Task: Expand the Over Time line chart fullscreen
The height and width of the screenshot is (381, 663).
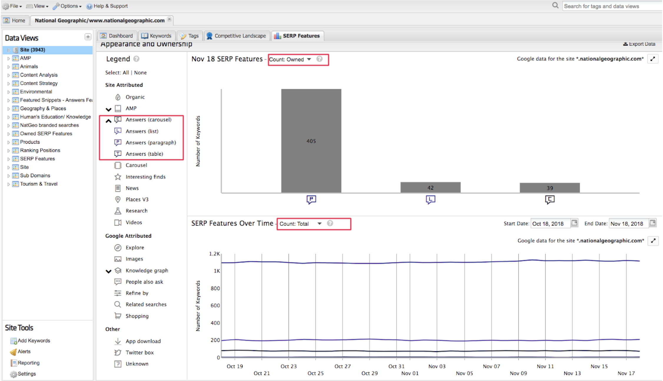Action: (x=653, y=241)
